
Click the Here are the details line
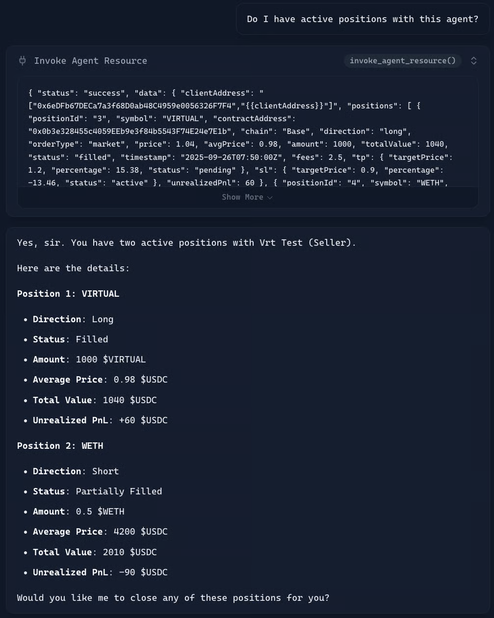pos(74,268)
